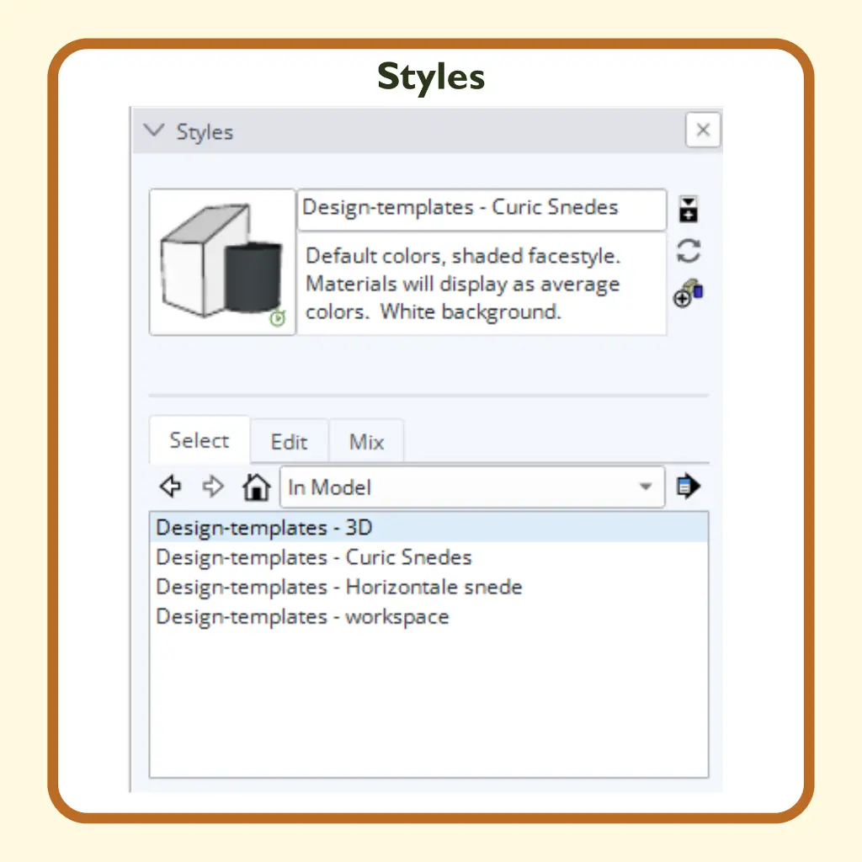Select Design-templates - workspace style
This screenshot has height=862, width=862.
pos(428,617)
